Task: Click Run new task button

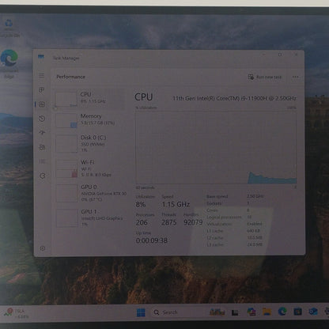Action: [265, 77]
